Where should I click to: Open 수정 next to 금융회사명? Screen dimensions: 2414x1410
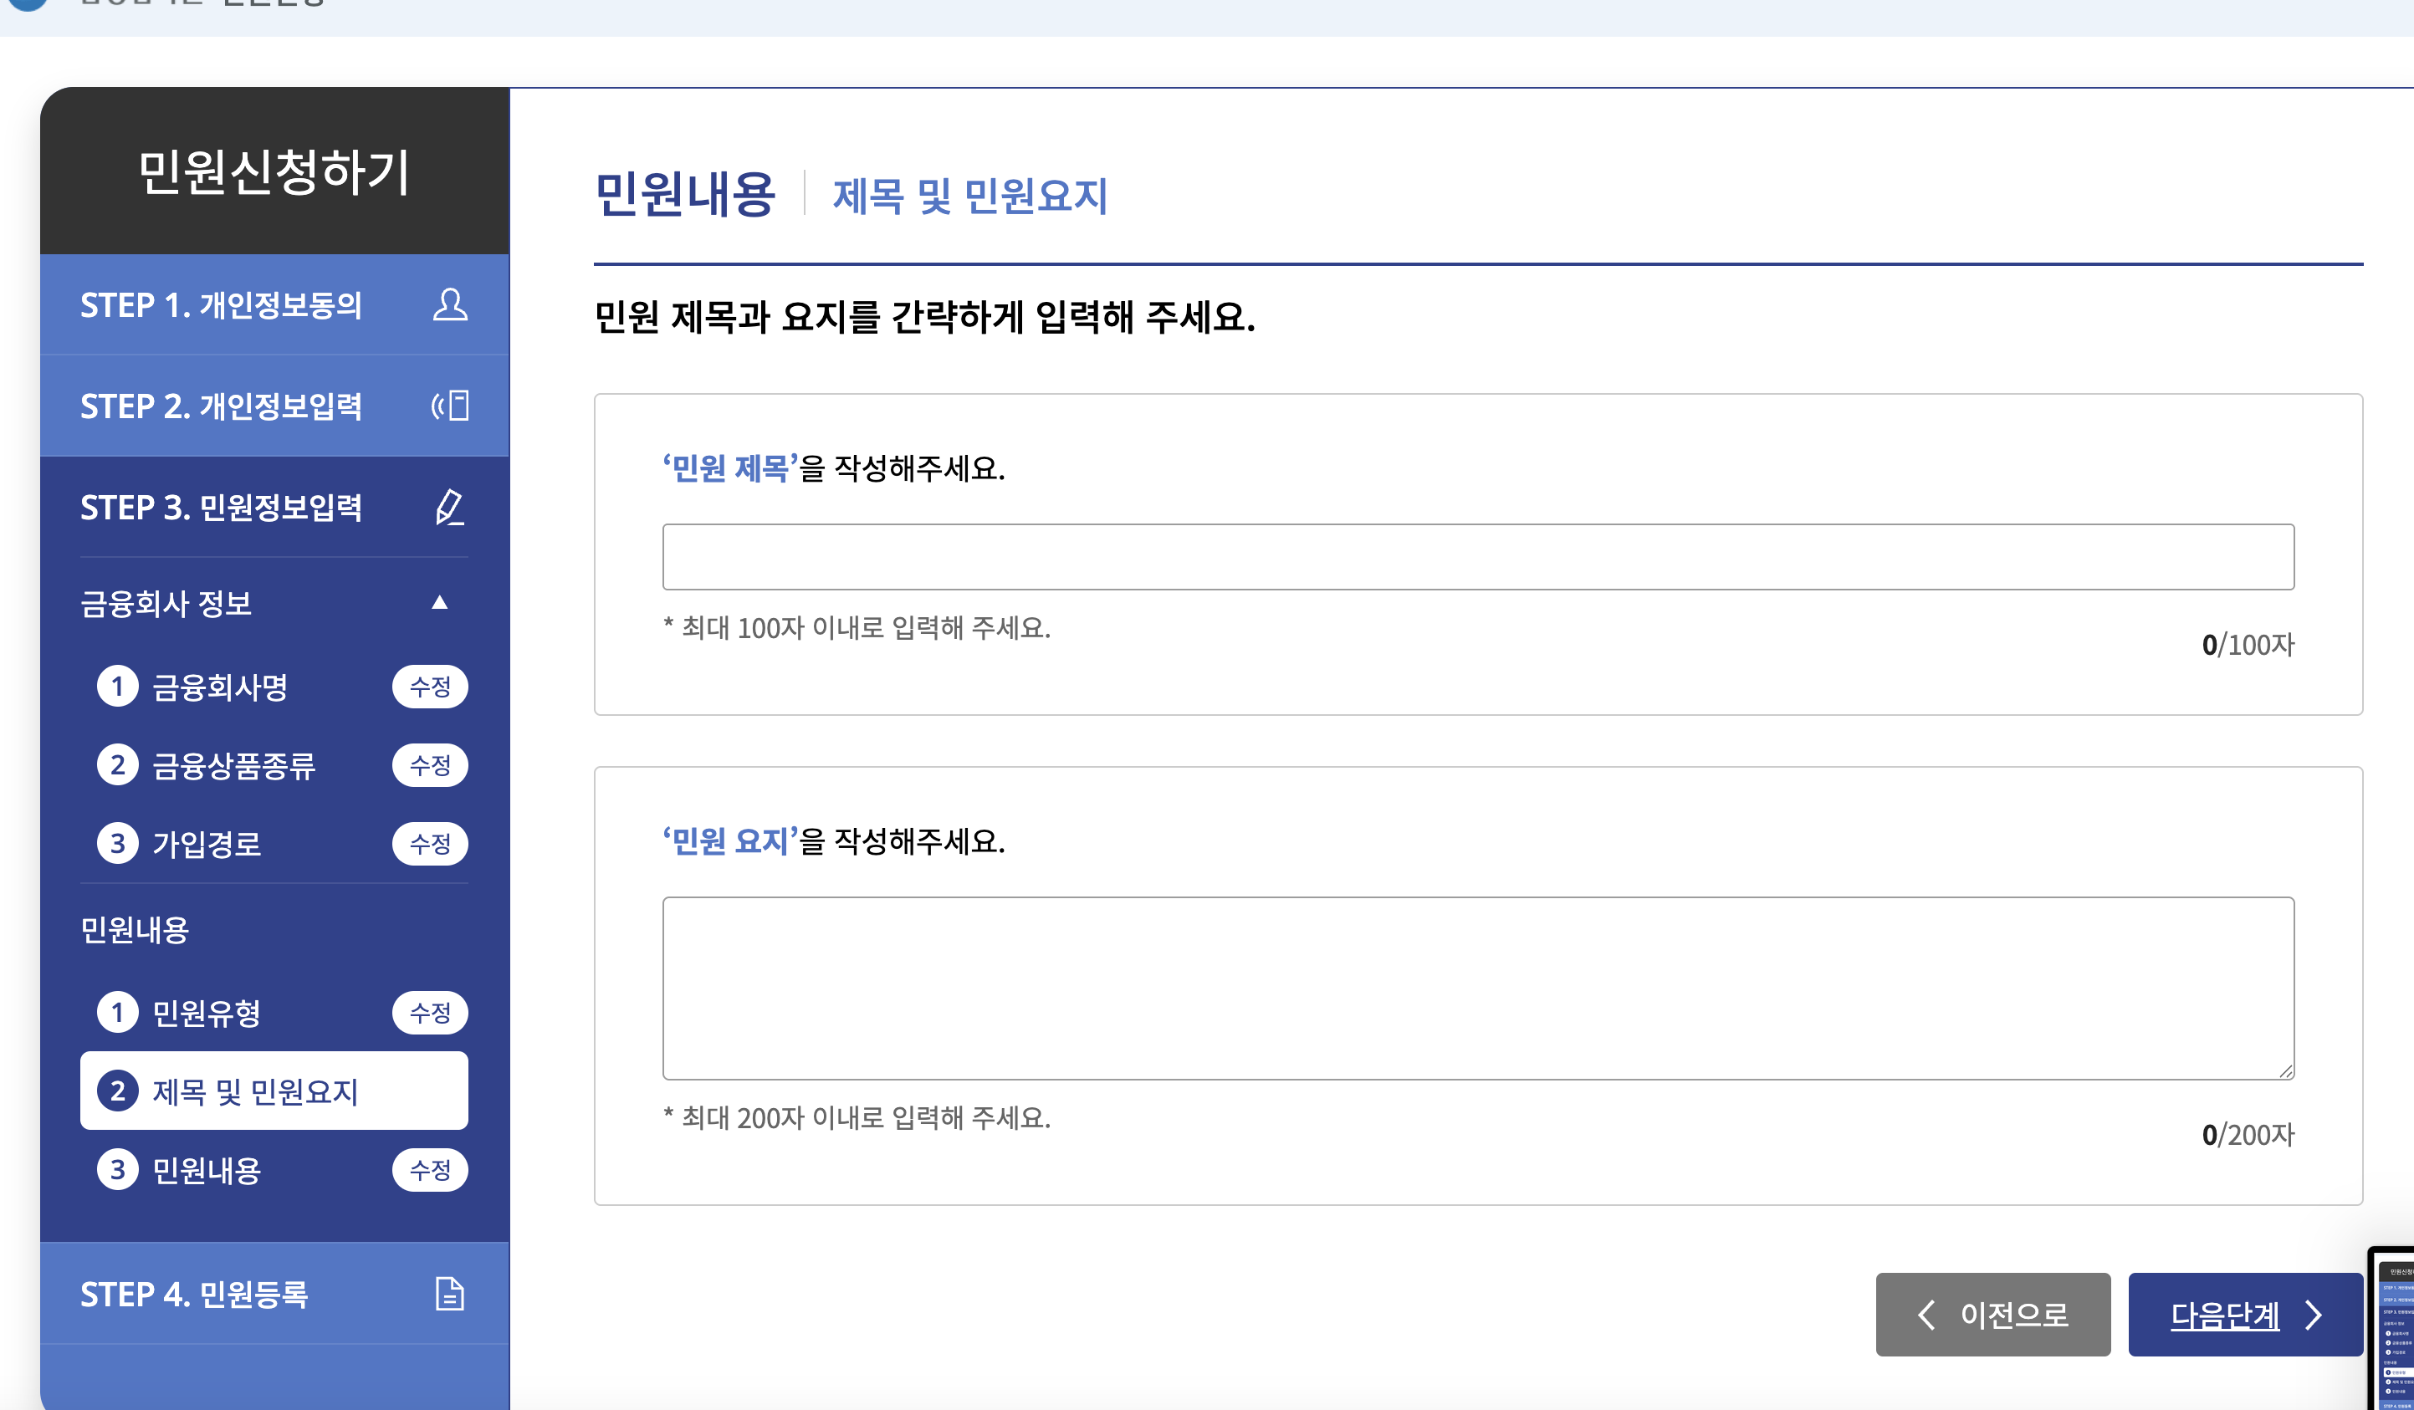tap(430, 686)
